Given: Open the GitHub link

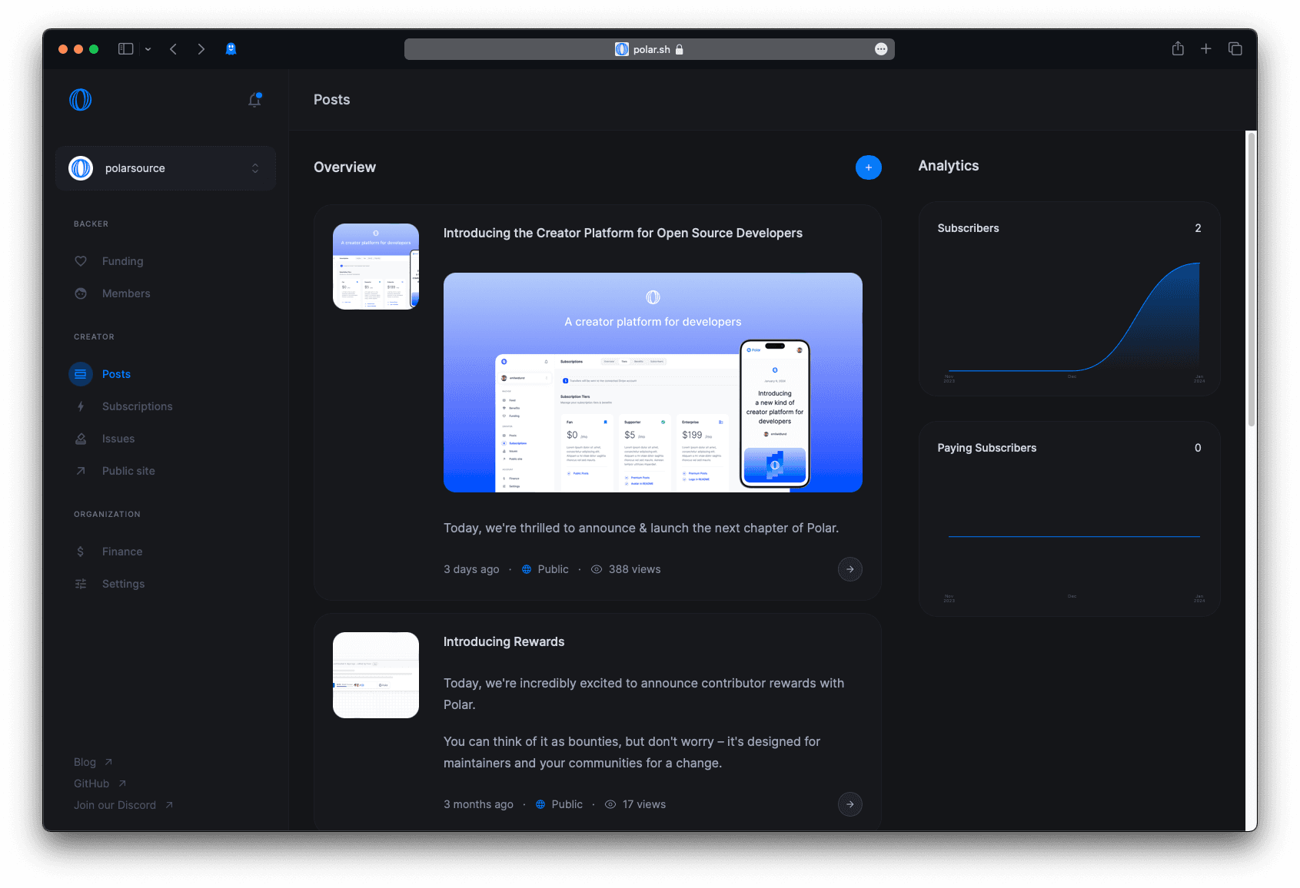Looking at the screenshot, I should [100, 784].
